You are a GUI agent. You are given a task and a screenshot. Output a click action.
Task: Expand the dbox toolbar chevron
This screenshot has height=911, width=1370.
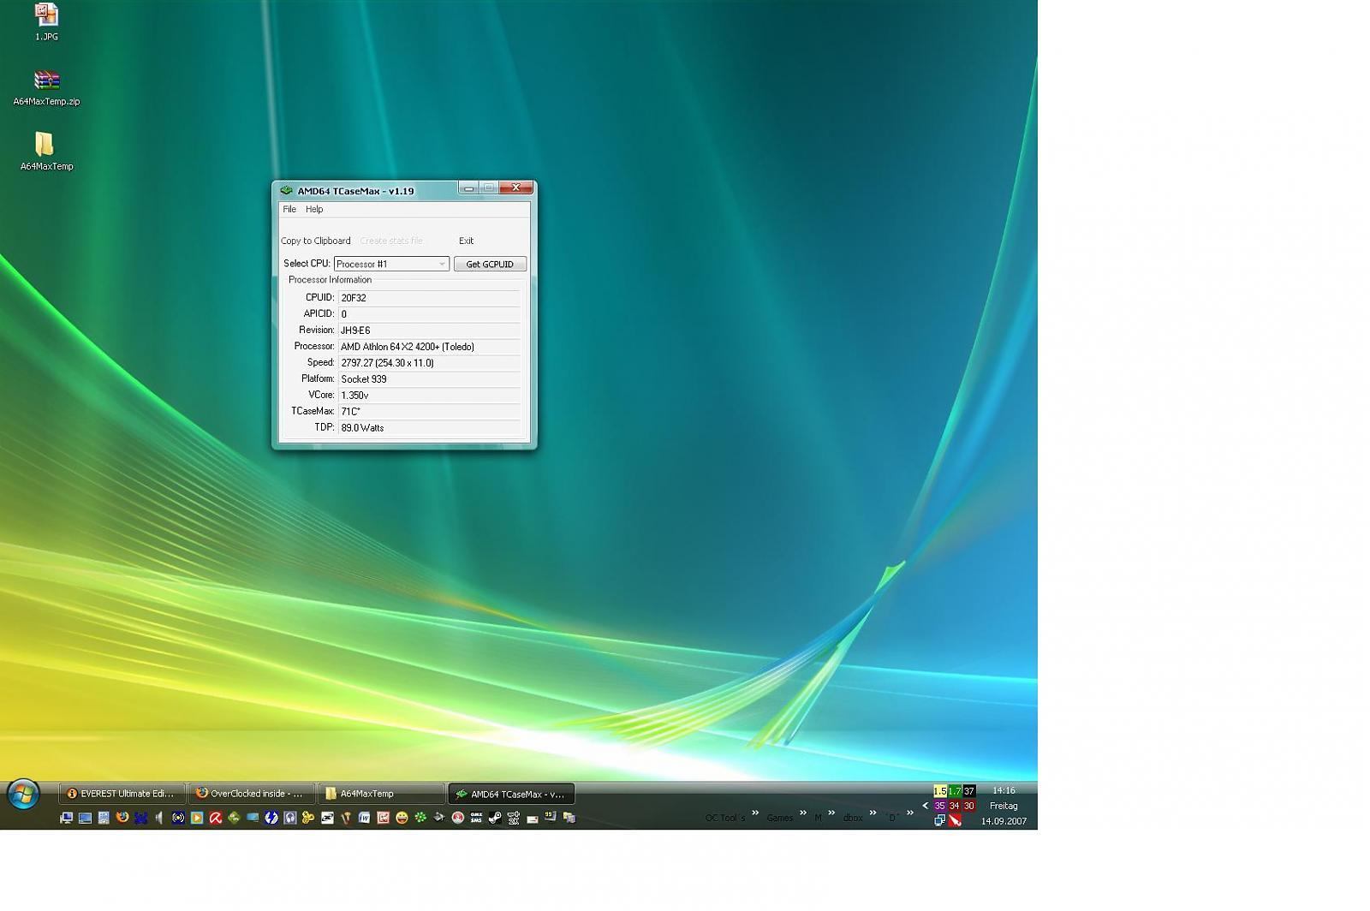(873, 813)
